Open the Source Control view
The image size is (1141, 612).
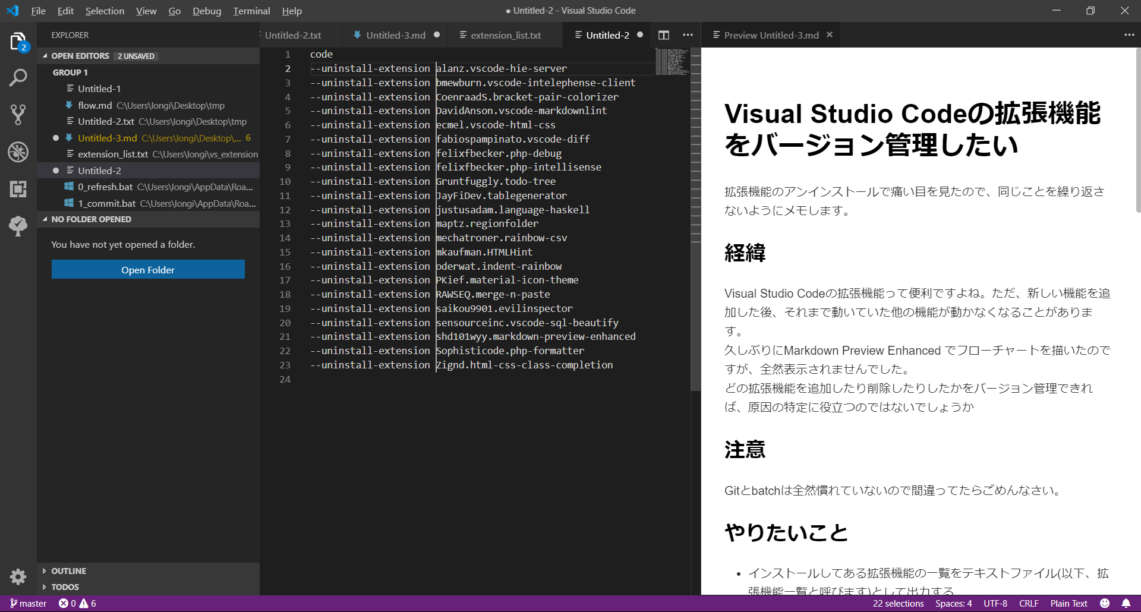click(18, 115)
